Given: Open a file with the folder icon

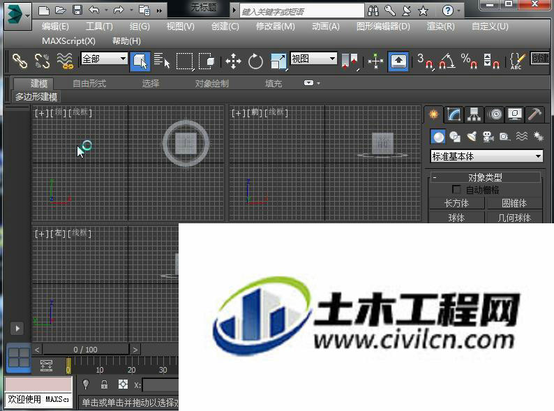Looking at the screenshot, I should point(61,10).
